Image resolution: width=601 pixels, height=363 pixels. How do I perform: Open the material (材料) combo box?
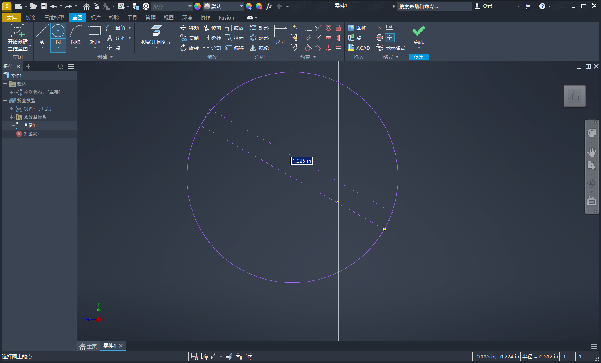coord(171,6)
